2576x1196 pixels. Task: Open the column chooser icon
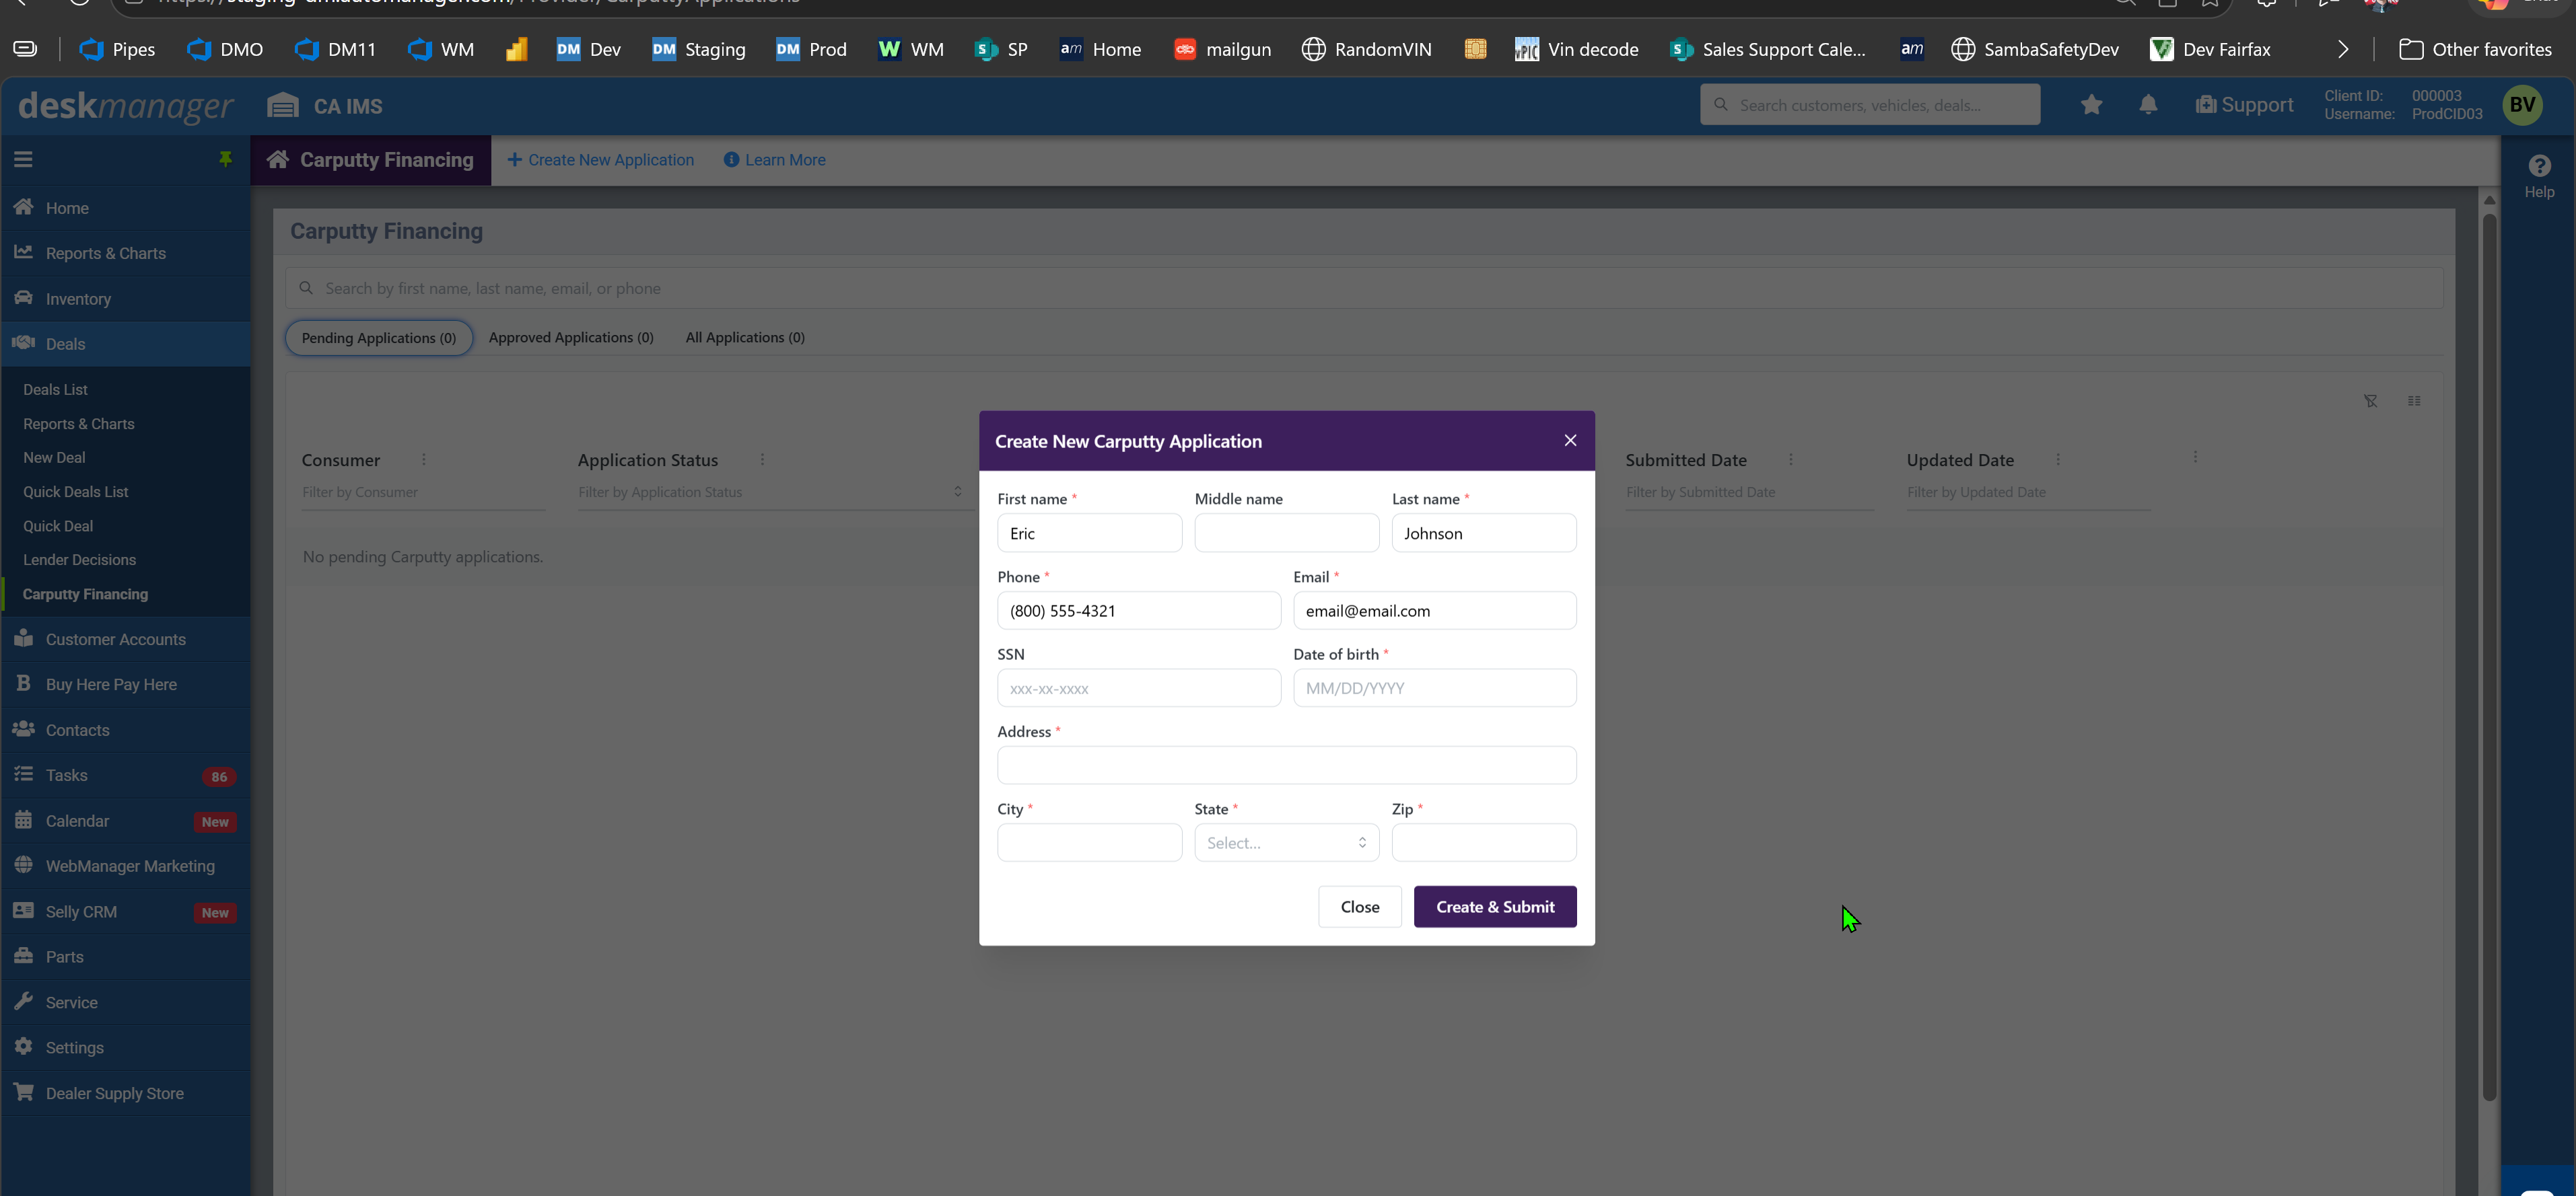(x=2414, y=401)
